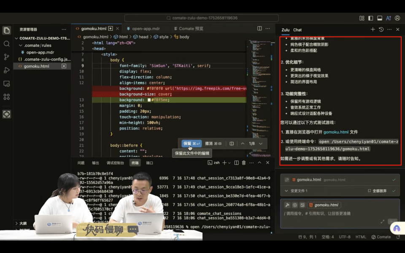Open the Comate view at bottom of activity bar
Screen dimensions: 405x253
point(7,114)
